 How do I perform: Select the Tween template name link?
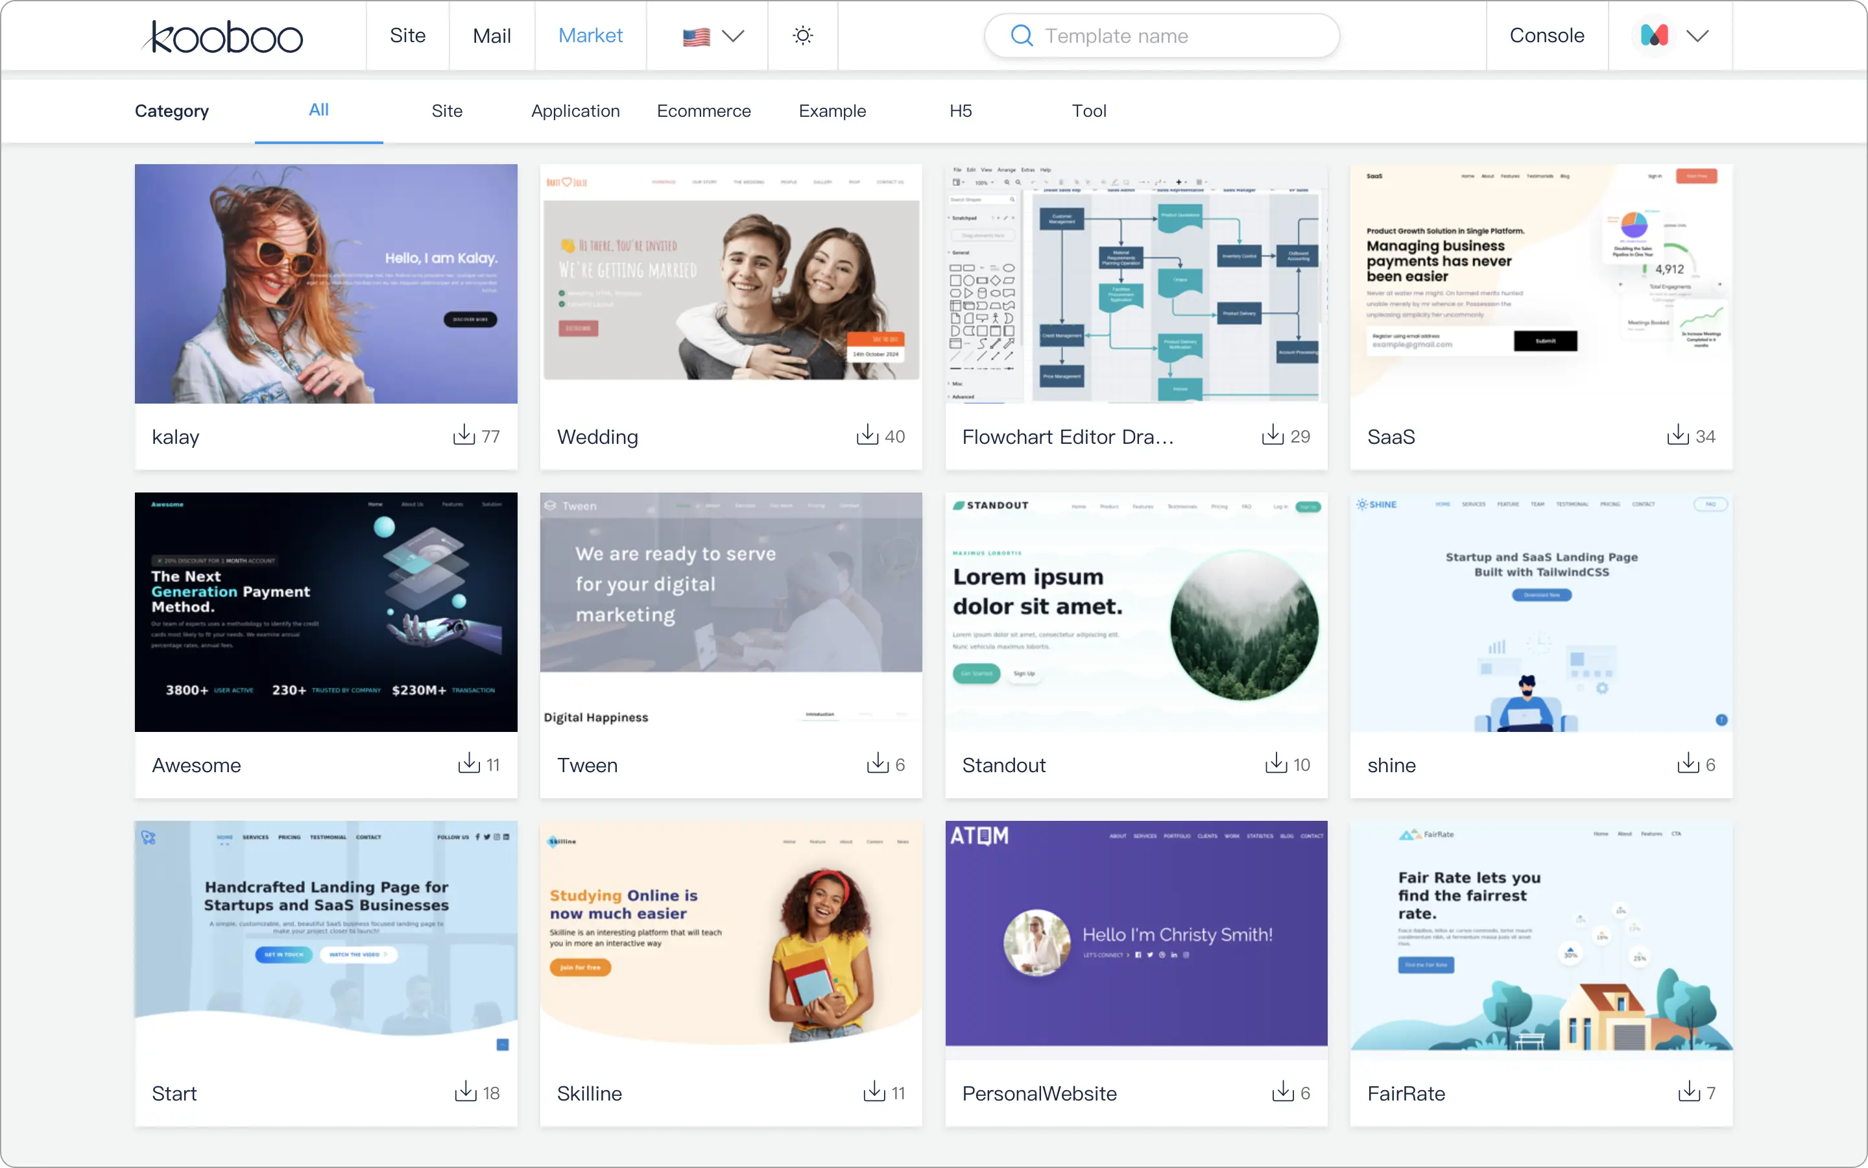pyautogui.click(x=586, y=765)
